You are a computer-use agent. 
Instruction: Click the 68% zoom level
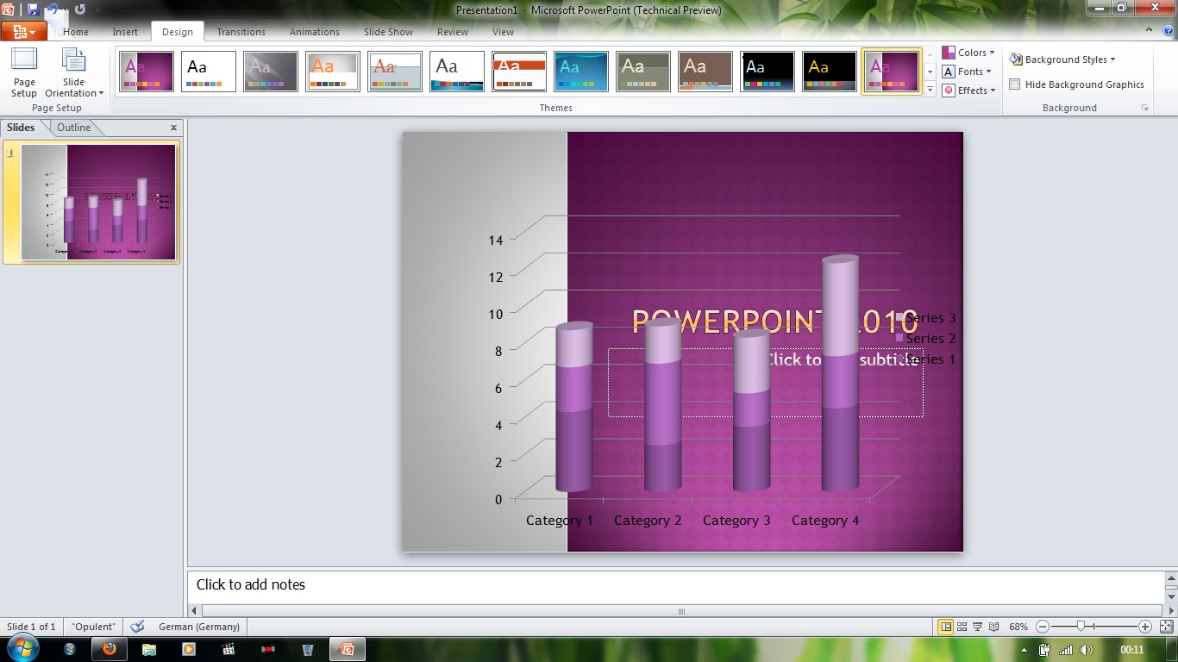coord(1018,627)
